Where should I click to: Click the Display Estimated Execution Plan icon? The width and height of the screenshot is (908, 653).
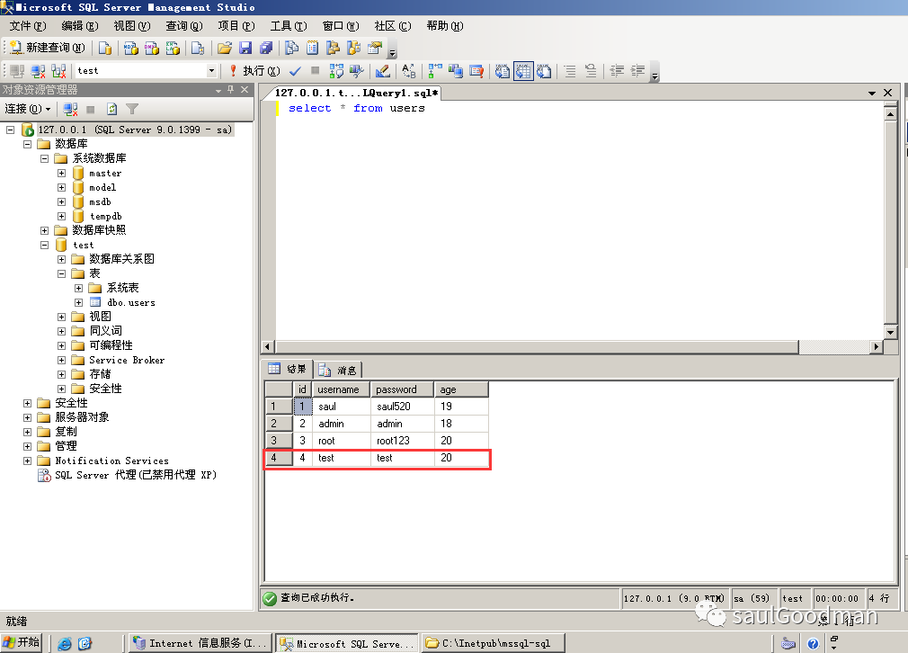pos(336,71)
